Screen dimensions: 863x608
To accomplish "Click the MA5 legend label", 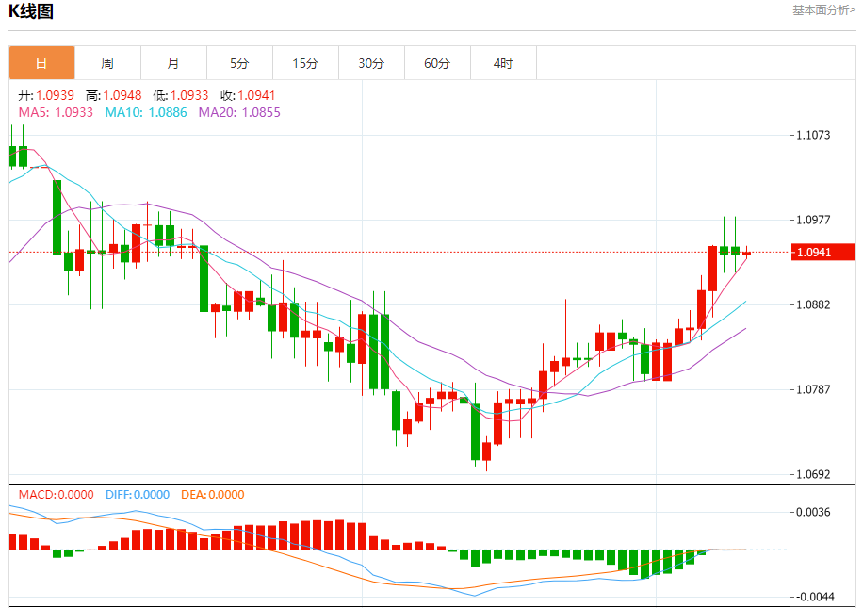I will point(56,112).
